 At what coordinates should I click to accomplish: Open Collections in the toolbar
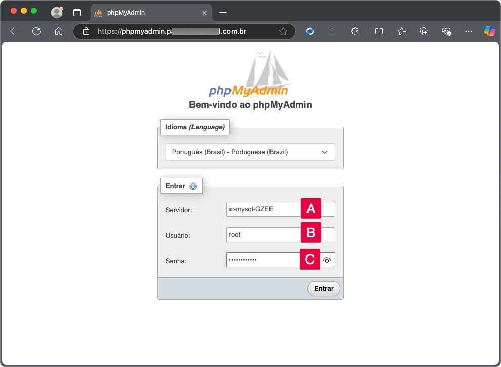tap(424, 31)
